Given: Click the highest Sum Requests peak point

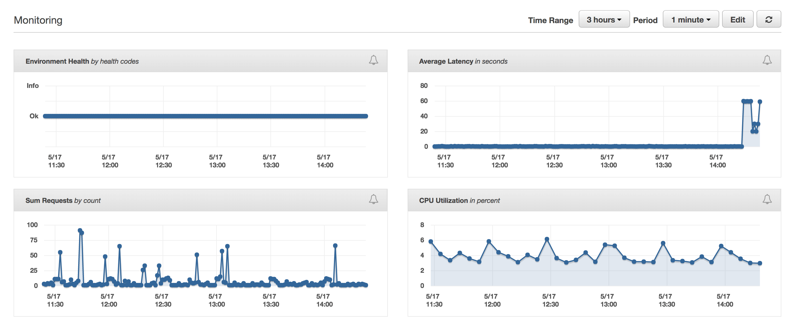Looking at the screenshot, I should click(x=80, y=231).
